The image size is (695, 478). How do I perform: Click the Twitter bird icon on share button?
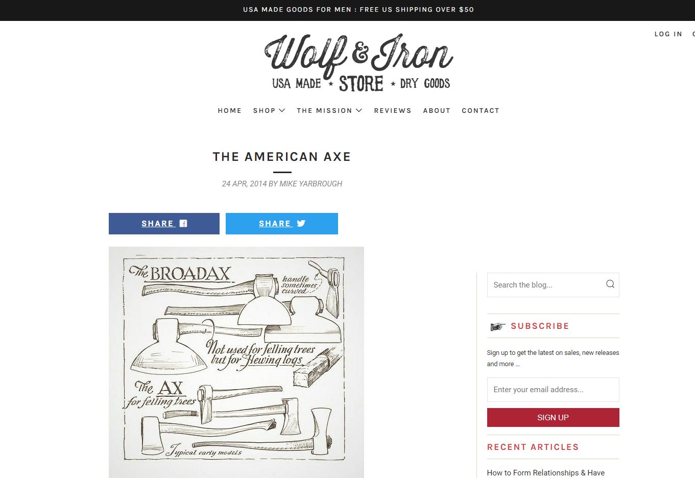301,223
